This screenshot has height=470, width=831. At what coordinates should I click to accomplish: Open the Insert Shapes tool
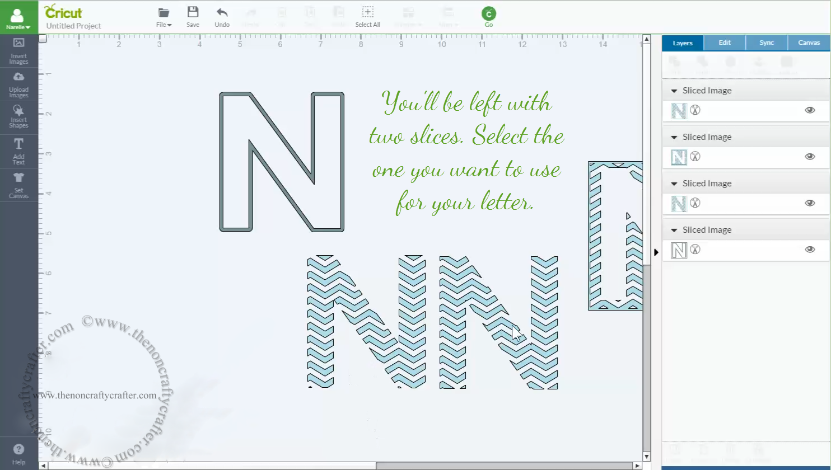point(18,117)
